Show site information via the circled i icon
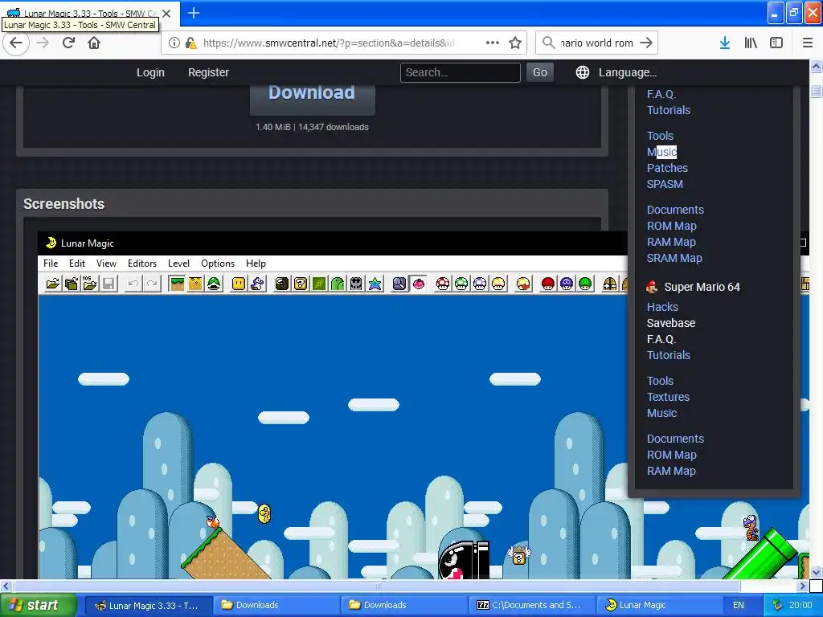The image size is (823, 617). pyautogui.click(x=174, y=43)
